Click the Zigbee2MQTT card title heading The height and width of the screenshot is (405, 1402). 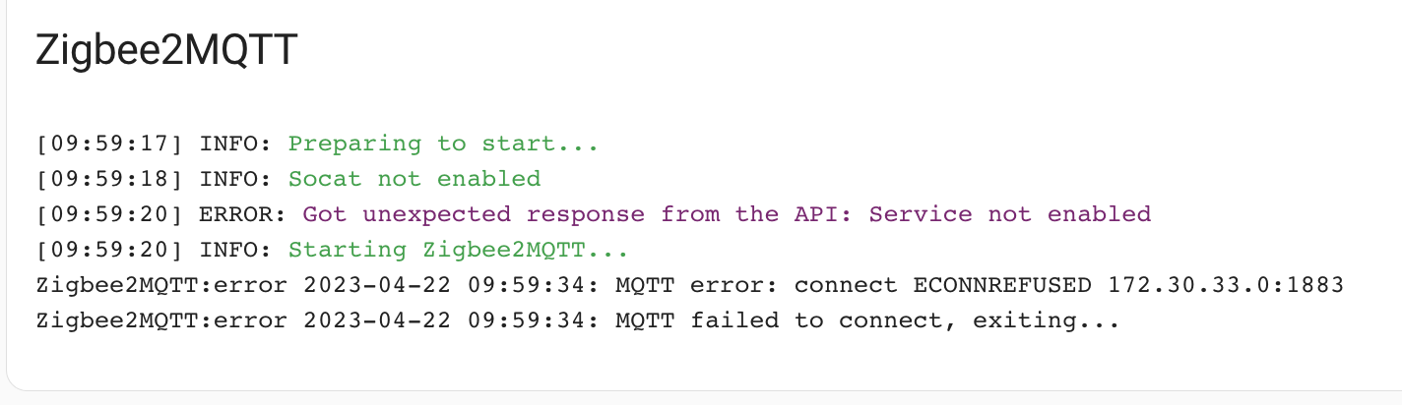(x=165, y=51)
